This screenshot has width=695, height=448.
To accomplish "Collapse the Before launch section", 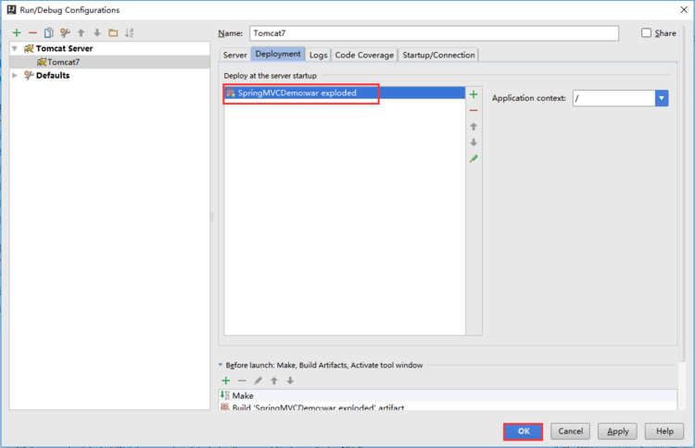I will coord(221,366).
